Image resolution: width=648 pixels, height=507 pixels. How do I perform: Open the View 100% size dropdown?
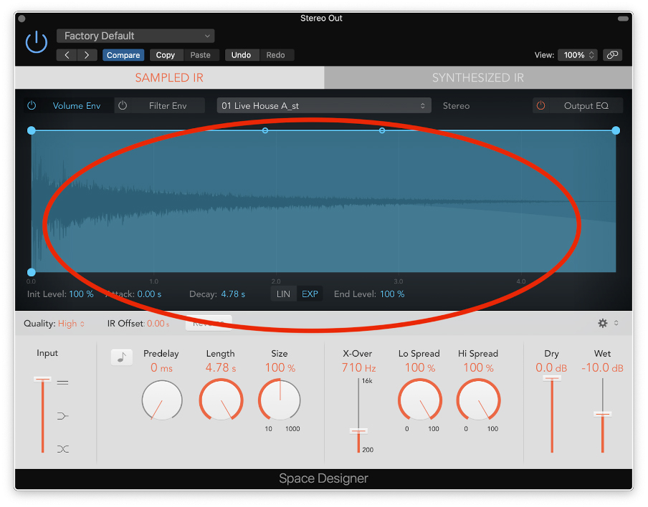click(x=578, y=55)
